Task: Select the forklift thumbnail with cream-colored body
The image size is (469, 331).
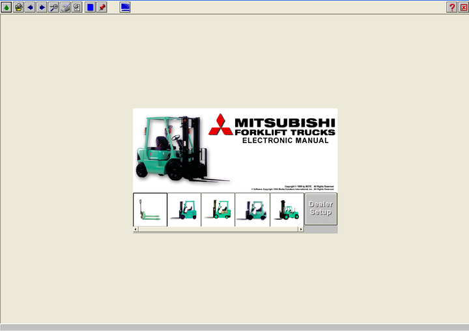Action: [218, 209]
